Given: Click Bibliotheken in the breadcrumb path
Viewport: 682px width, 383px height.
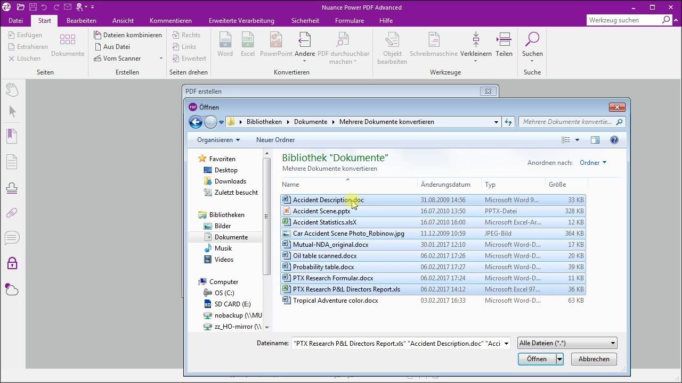Looking at the screenshot, I should (x=264, y=122).
